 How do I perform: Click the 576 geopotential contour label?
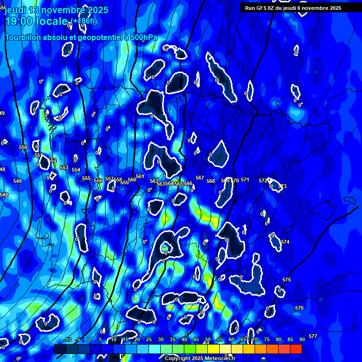pos(299,308)
